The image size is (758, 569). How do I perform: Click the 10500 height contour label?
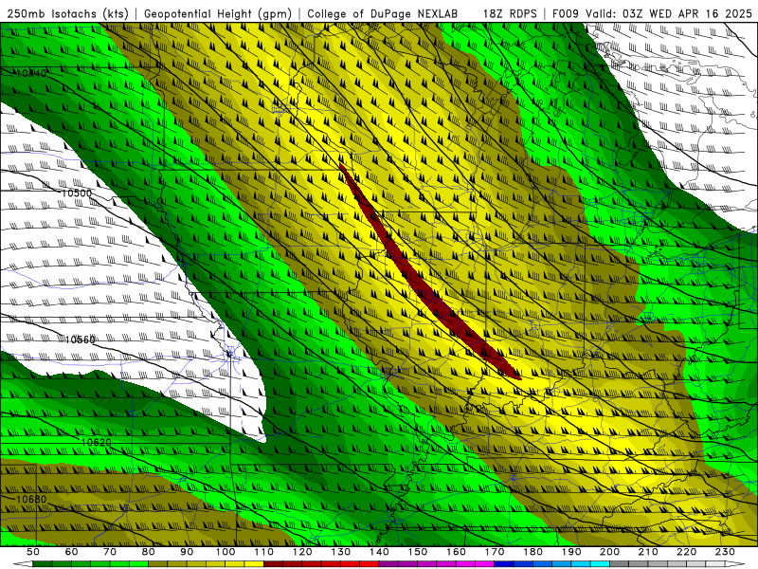tap(77, 193)
